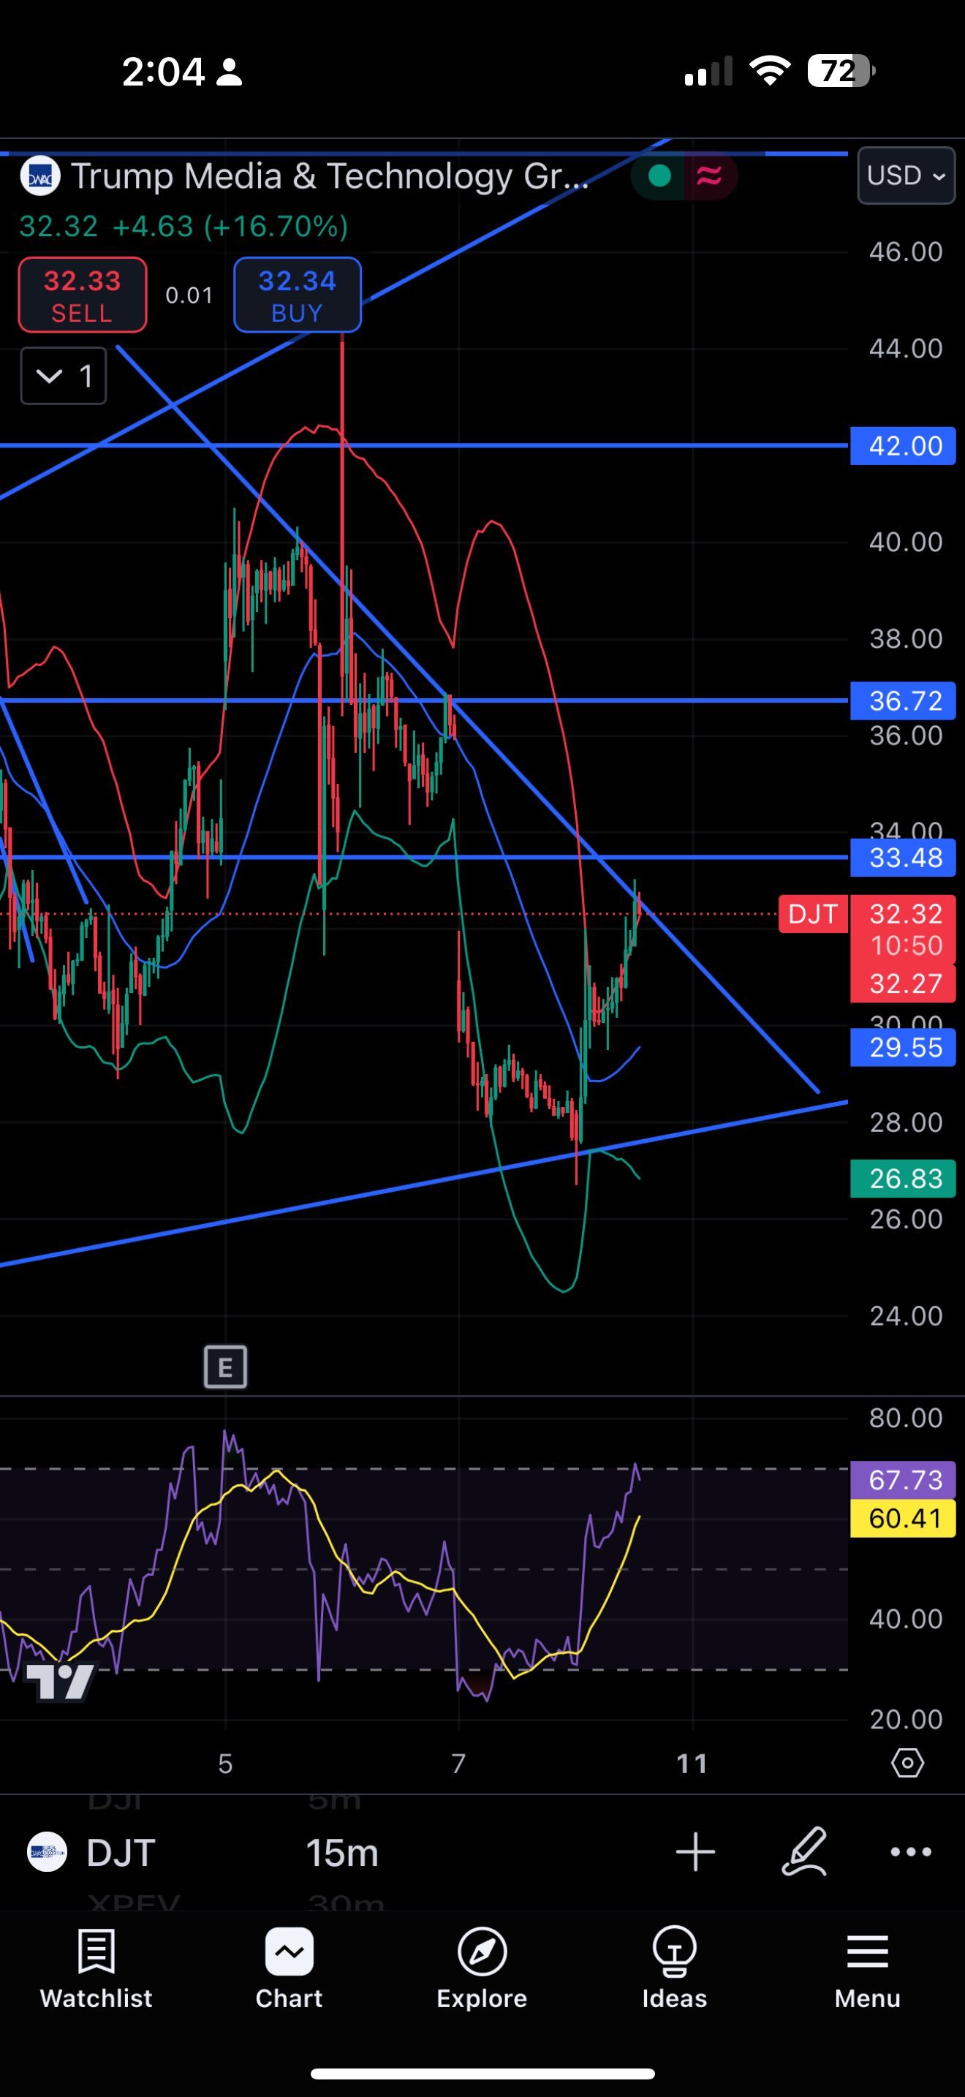Open the three dots more options

910,1852
